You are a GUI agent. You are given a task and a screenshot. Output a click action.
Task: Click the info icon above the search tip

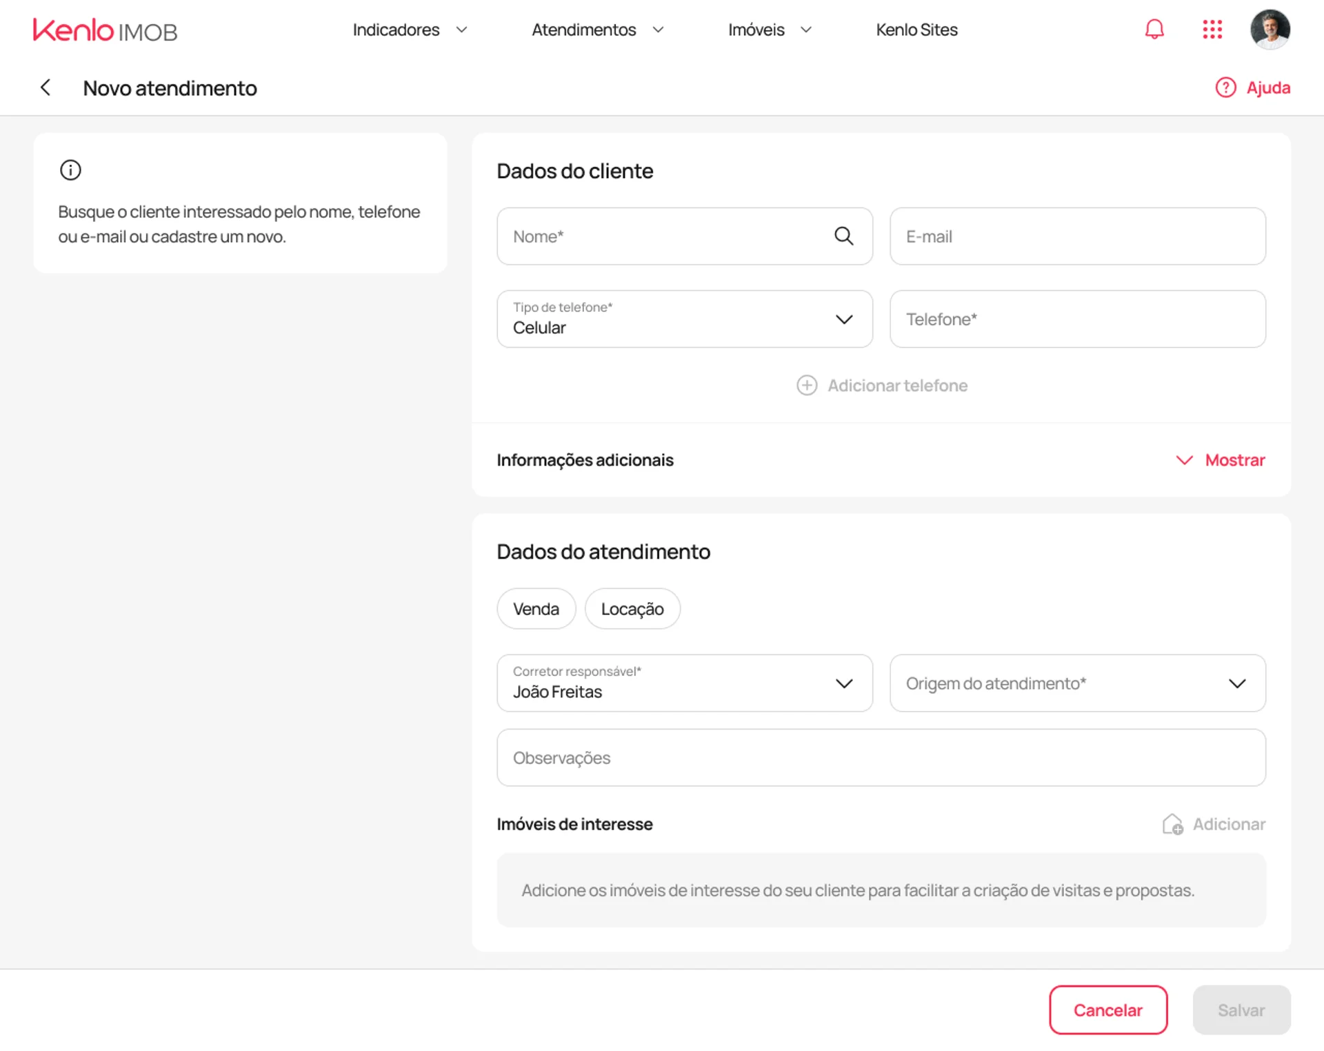70,170
